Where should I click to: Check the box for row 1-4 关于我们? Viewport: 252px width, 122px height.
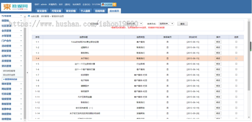236,58
